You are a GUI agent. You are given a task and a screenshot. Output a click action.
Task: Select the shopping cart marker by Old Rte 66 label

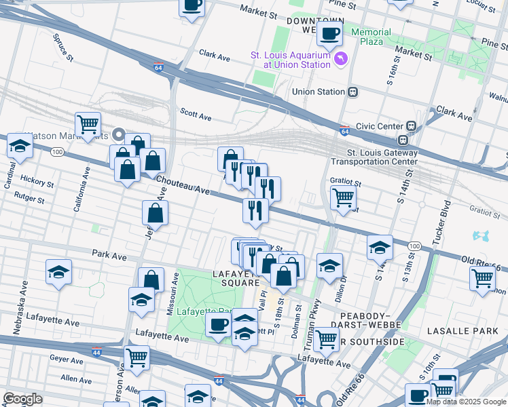(x=483, y=279)
